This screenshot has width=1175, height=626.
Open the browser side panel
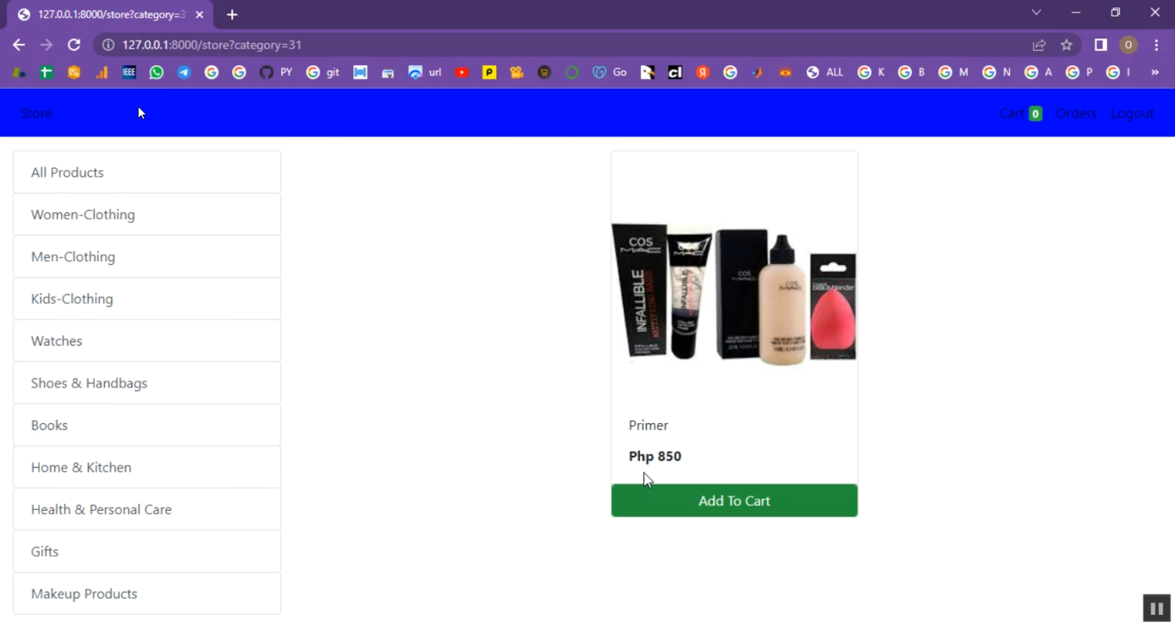1101,45
